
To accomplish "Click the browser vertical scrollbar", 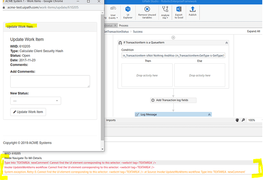I will click(x=102, y=77).
